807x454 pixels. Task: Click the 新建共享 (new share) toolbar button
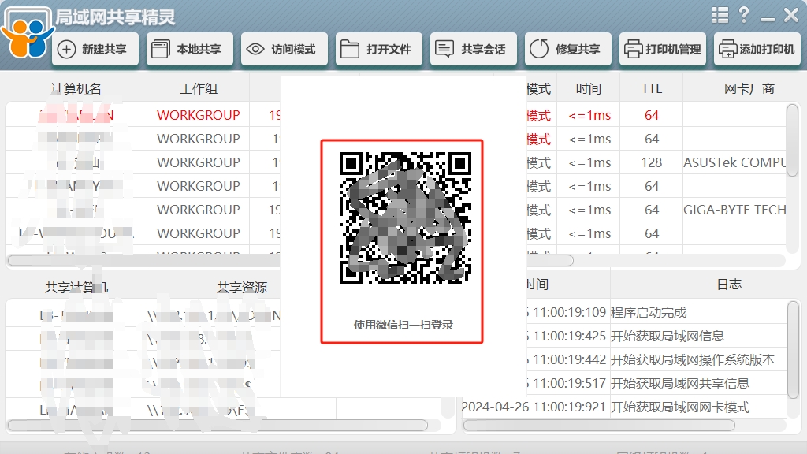point(95,50)
